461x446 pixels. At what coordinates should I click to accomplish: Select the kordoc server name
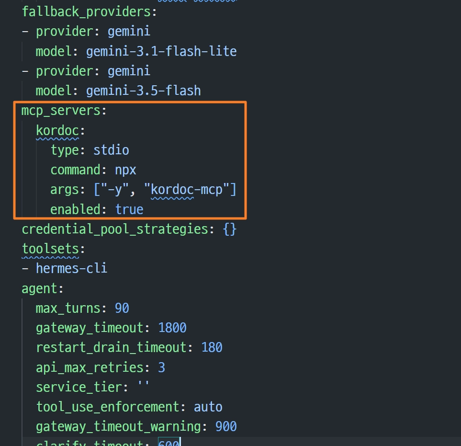(x=57, y=131)
